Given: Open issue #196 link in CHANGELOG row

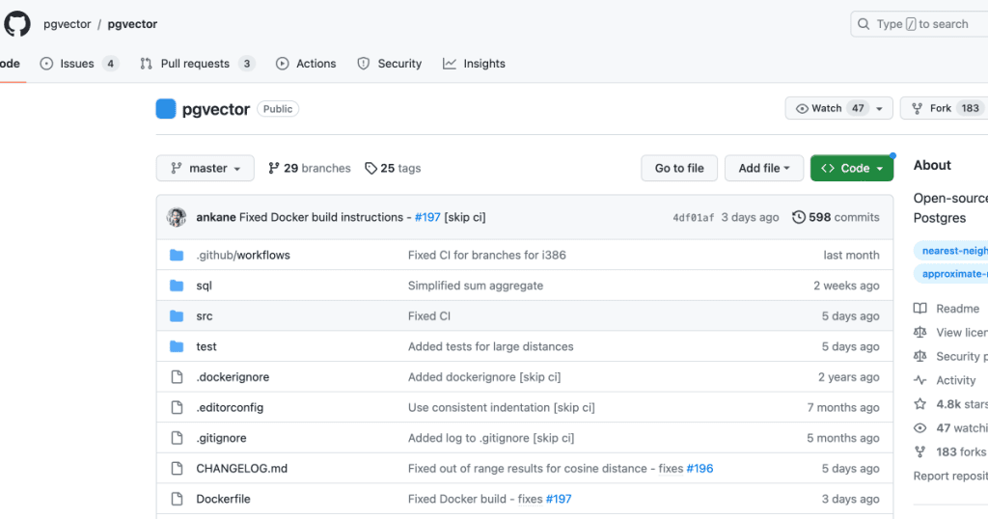Looking at the screenshot, I should [700, 469].
